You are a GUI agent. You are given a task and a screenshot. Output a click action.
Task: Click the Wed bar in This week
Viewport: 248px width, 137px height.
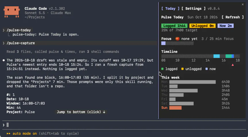(x=183, y=90)
